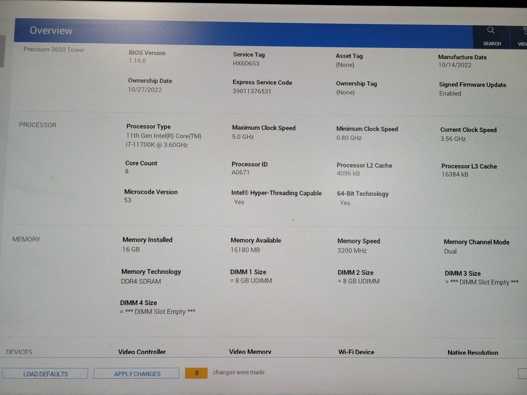Select Processor ID value A0671

[x=240, y=172]
